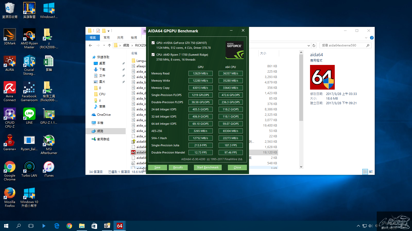Select the 郵輪 Excel file icon
Viewport: 412px width, 231px height.
click(x=49, y=63)
